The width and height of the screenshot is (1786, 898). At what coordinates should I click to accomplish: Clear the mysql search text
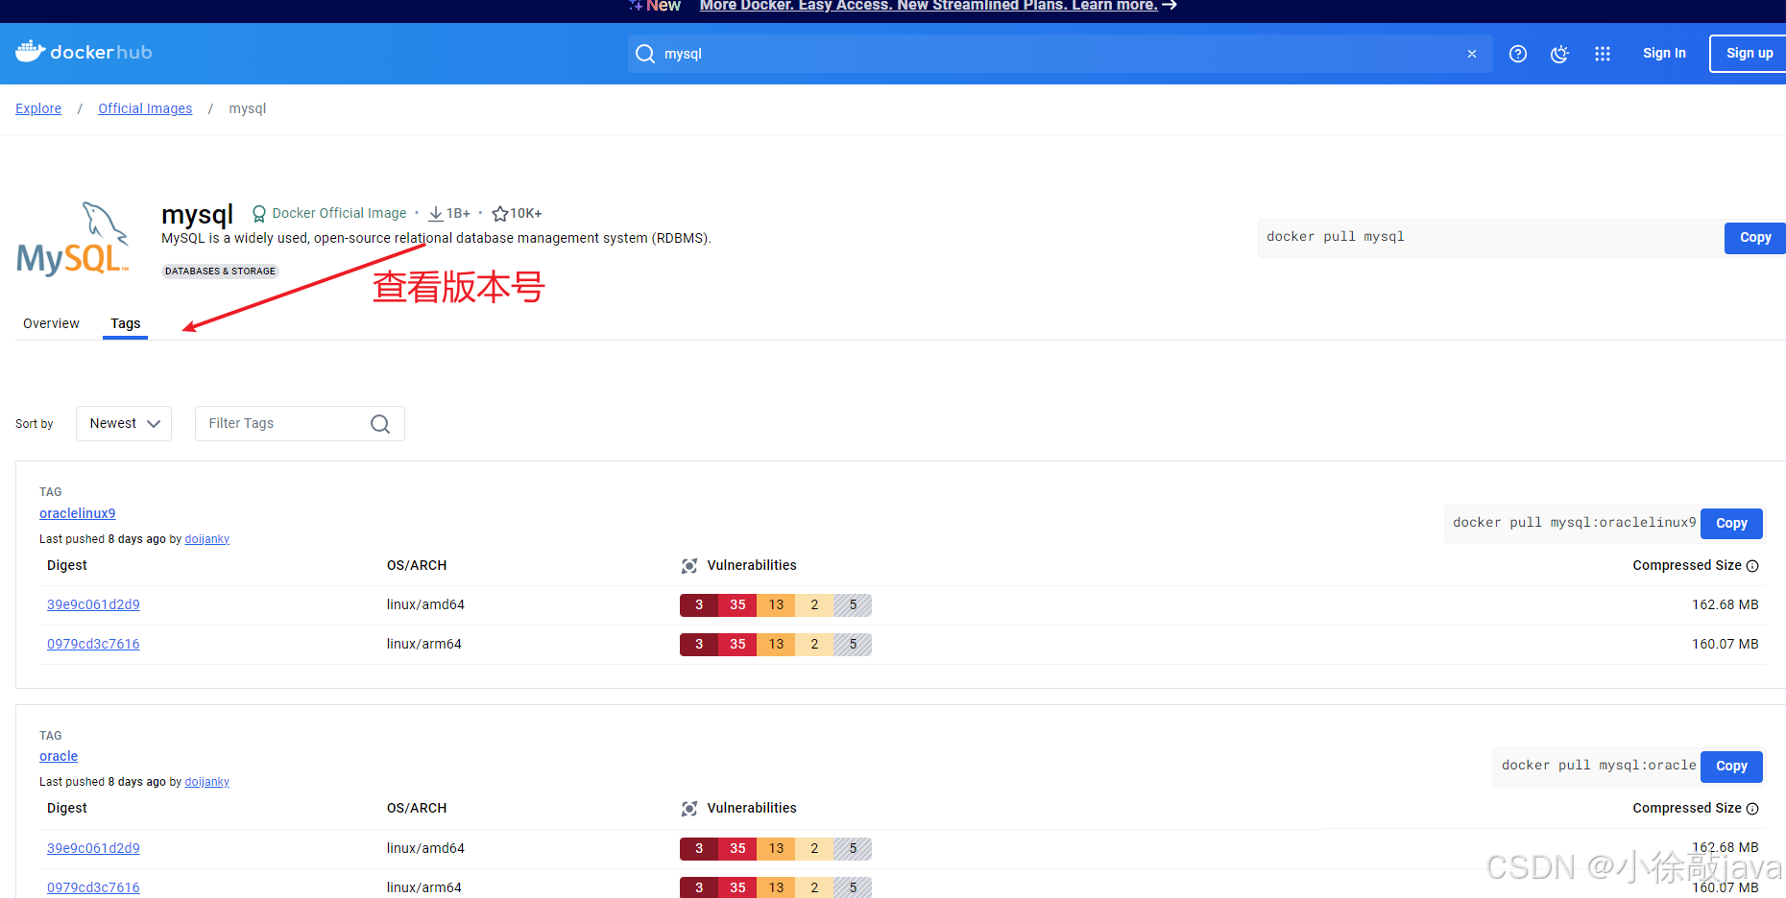[x=1471, y=54]
